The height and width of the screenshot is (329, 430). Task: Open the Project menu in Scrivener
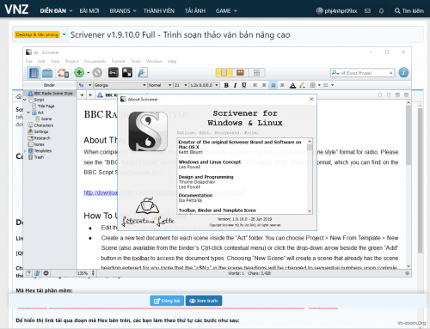point(71,61)
